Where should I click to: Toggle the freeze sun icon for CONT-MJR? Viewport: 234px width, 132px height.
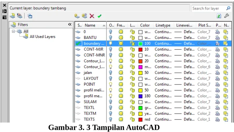121,49
